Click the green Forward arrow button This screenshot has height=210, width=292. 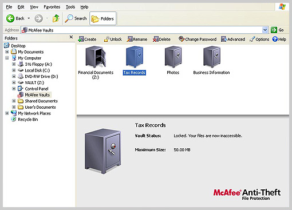tap(38, 18)
